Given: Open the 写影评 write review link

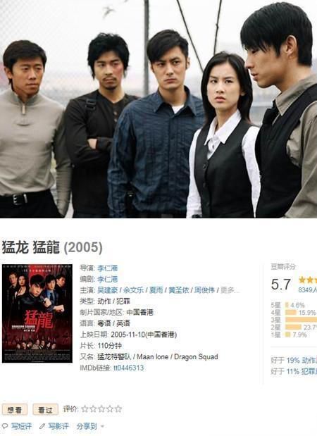Looking at the screenshot, I should [x=58, y=425].
